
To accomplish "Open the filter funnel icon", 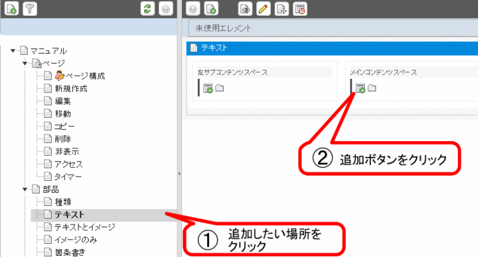I will (30, 9).
